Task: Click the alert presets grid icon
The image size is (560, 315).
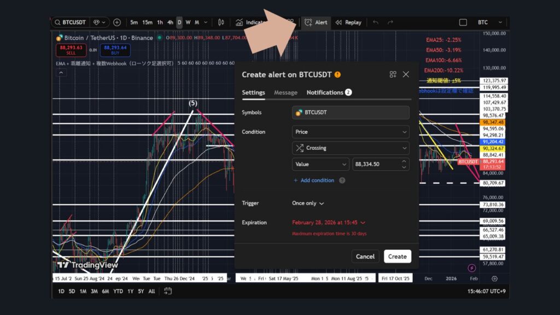Action: point(393,74)
